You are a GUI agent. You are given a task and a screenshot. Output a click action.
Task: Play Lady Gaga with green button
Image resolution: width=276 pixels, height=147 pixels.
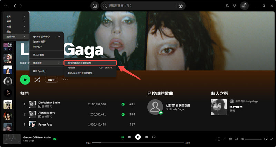[25, 80]
